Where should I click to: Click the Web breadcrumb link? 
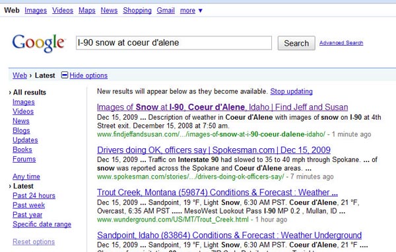[20, 75]
